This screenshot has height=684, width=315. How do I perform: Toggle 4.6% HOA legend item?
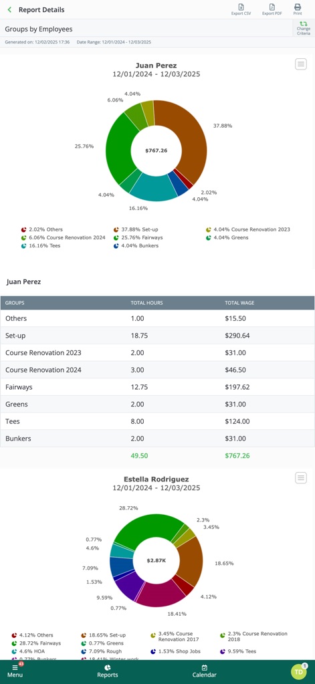(x=28, y=651)
